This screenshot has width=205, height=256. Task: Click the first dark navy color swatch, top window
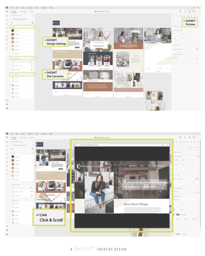(12, 30)
